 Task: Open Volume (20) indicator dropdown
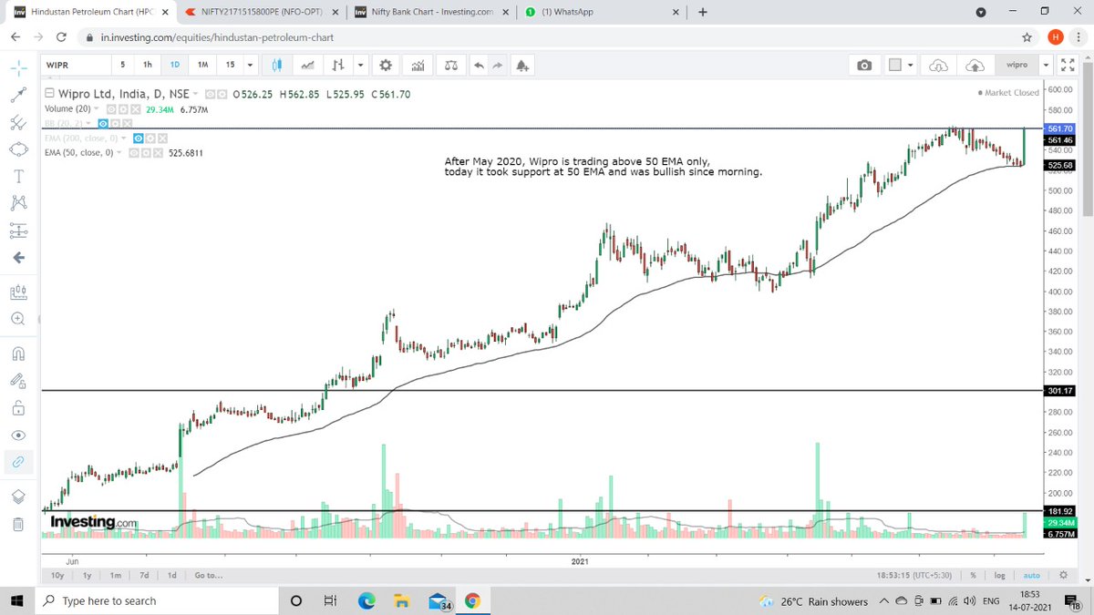[96, 108]
